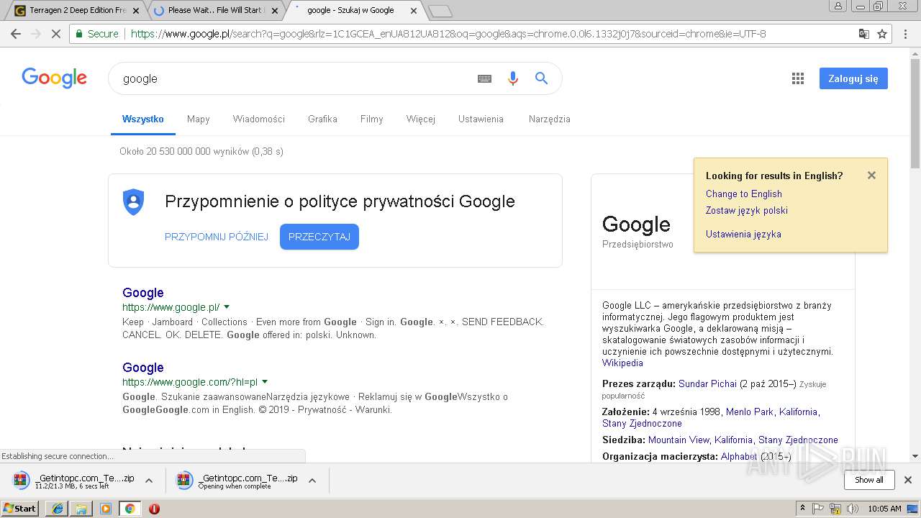Click the PRZECZYTAJ button

[319, 237]
